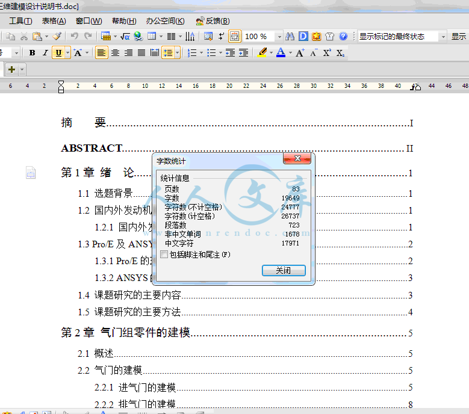This screenshot has width=469, height=414.
Task: Expand highlight color dropdown arrow
Action: pos(272,53)
